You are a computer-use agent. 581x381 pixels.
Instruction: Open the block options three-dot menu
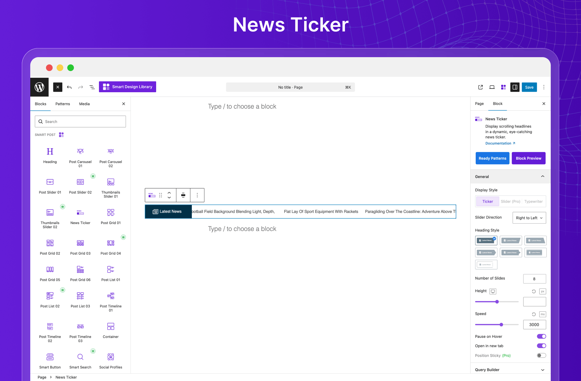tap(197, 195)
